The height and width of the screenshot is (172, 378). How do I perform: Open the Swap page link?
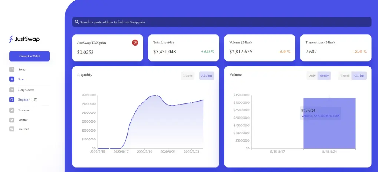[22, 69]
